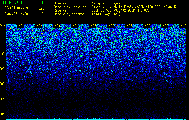
Task: Click the 1.0 kHz axis label
Action: click(3, 54)
